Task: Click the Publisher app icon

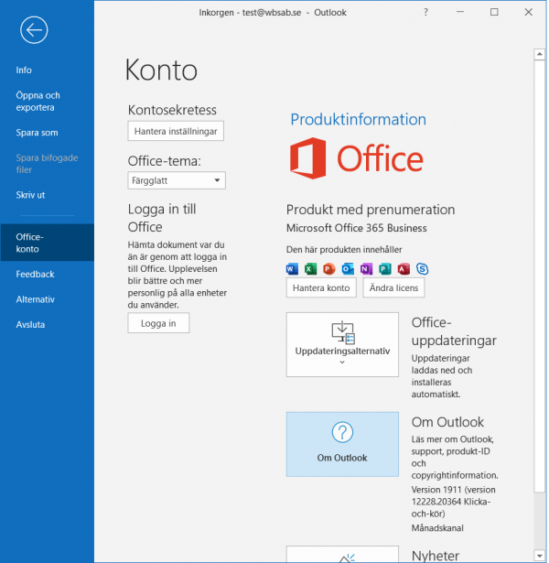Action: point(385,269)
